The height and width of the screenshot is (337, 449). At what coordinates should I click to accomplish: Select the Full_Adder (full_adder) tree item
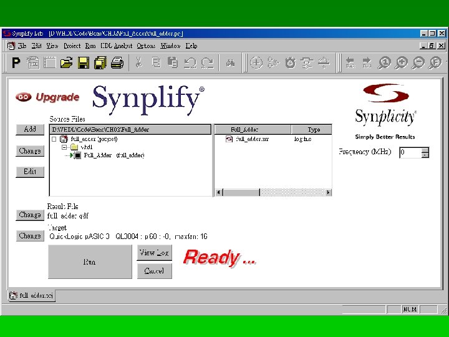point(114,155)
